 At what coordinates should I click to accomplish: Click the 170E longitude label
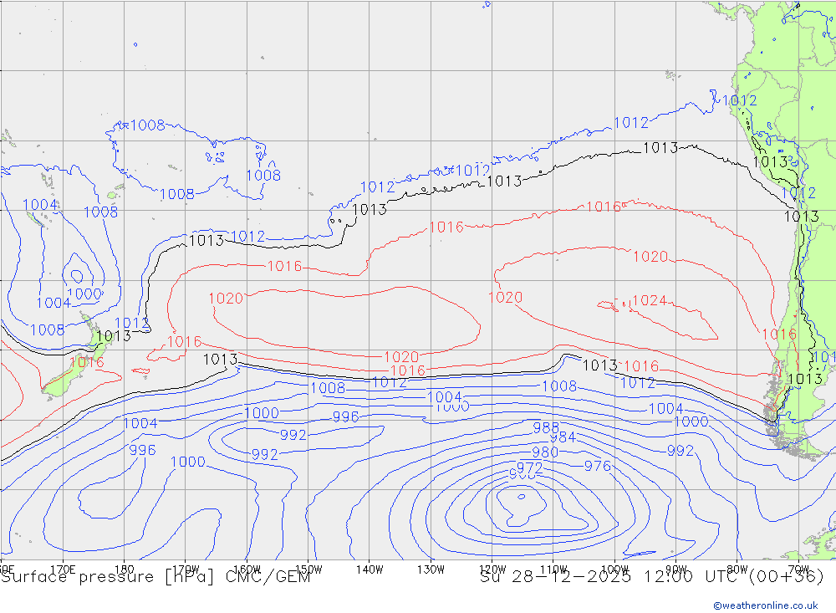[63, 570]
